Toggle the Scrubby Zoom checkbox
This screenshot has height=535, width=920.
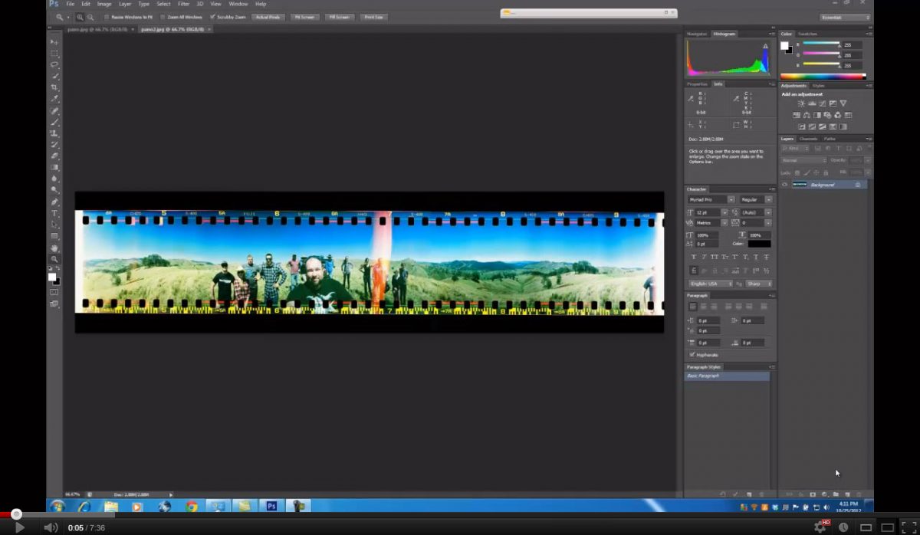pos(213,17)
